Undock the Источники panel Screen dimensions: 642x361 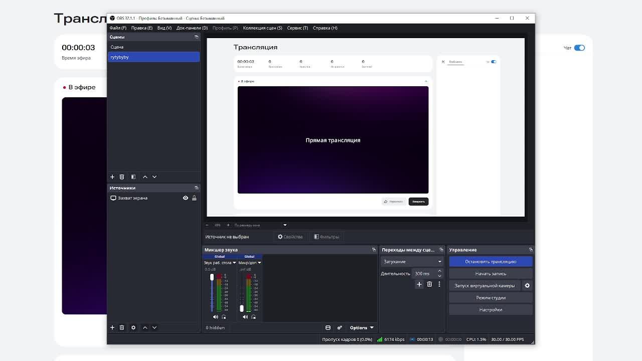[196, 188]
